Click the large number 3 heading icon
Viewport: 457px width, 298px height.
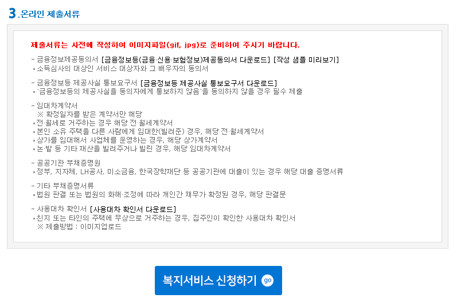click(x=12, y=13)
